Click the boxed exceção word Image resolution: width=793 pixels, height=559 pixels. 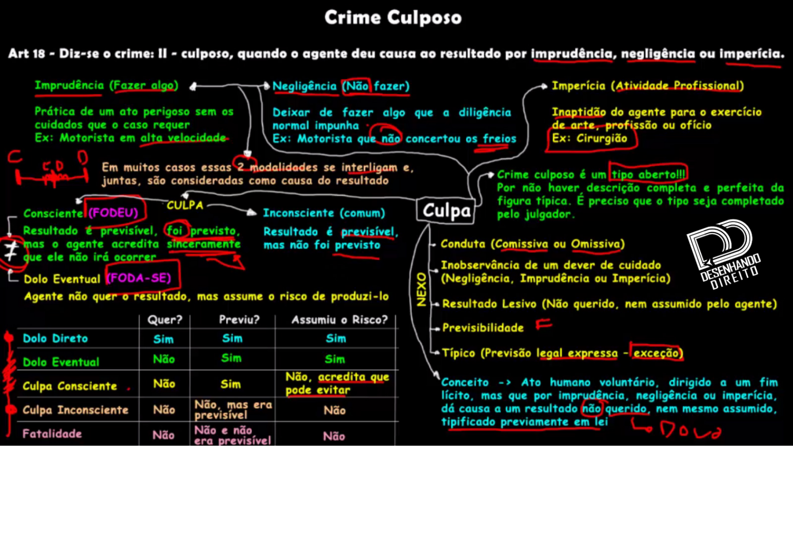coord(656,353)
